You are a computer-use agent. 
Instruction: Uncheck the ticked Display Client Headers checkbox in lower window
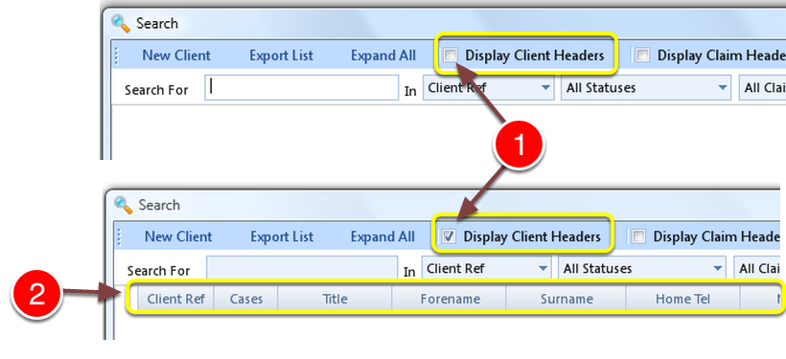[x=450, y=236]
